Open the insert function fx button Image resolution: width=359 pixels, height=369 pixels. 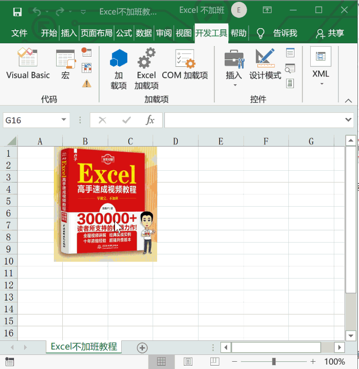pyautogui.click(x=150, y=120)
